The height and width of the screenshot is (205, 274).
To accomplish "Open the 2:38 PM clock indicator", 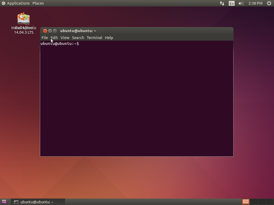I will (256, 3).
